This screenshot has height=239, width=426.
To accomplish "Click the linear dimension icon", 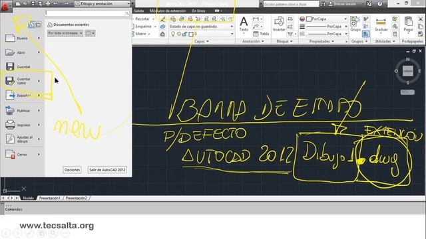I will click(x=256, y=19).
